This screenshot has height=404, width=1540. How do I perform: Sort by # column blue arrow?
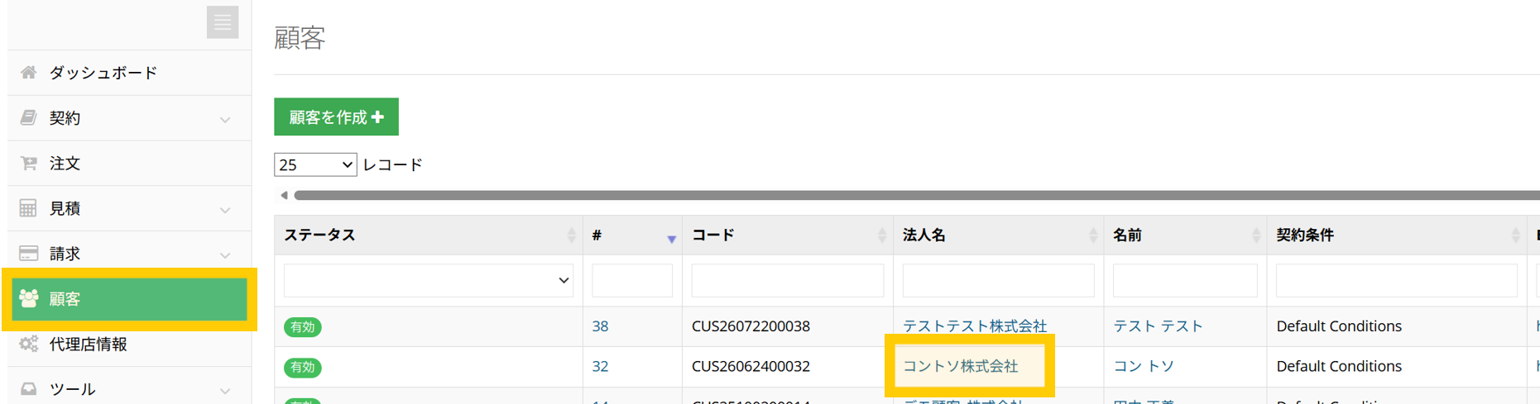click(671, 239)
